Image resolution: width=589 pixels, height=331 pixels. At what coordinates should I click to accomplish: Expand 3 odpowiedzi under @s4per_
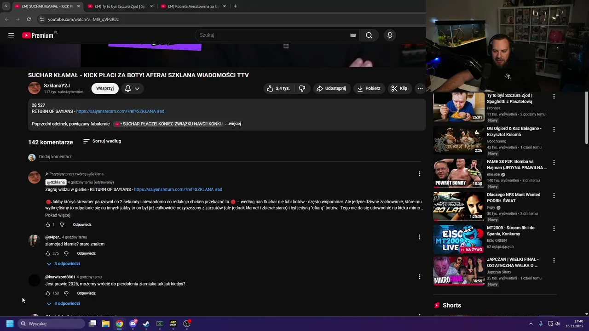pos(63,264)
